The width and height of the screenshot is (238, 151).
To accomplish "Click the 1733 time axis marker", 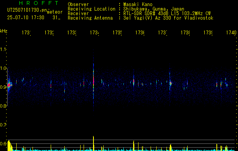I will pyautogui.click(x=72, y=32).
